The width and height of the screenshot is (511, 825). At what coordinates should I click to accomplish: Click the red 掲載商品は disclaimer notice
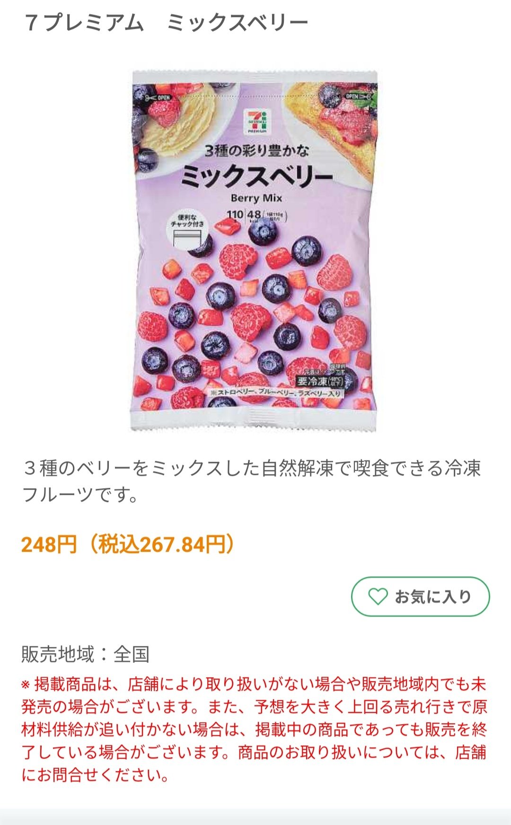(x=254, y=729)
